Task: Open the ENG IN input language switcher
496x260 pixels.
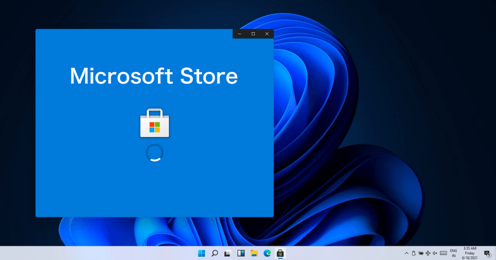Action: [453, 253]
